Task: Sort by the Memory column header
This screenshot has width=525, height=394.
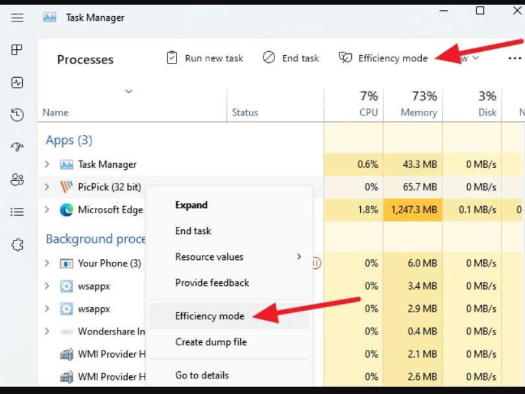Action: (419, 112)
